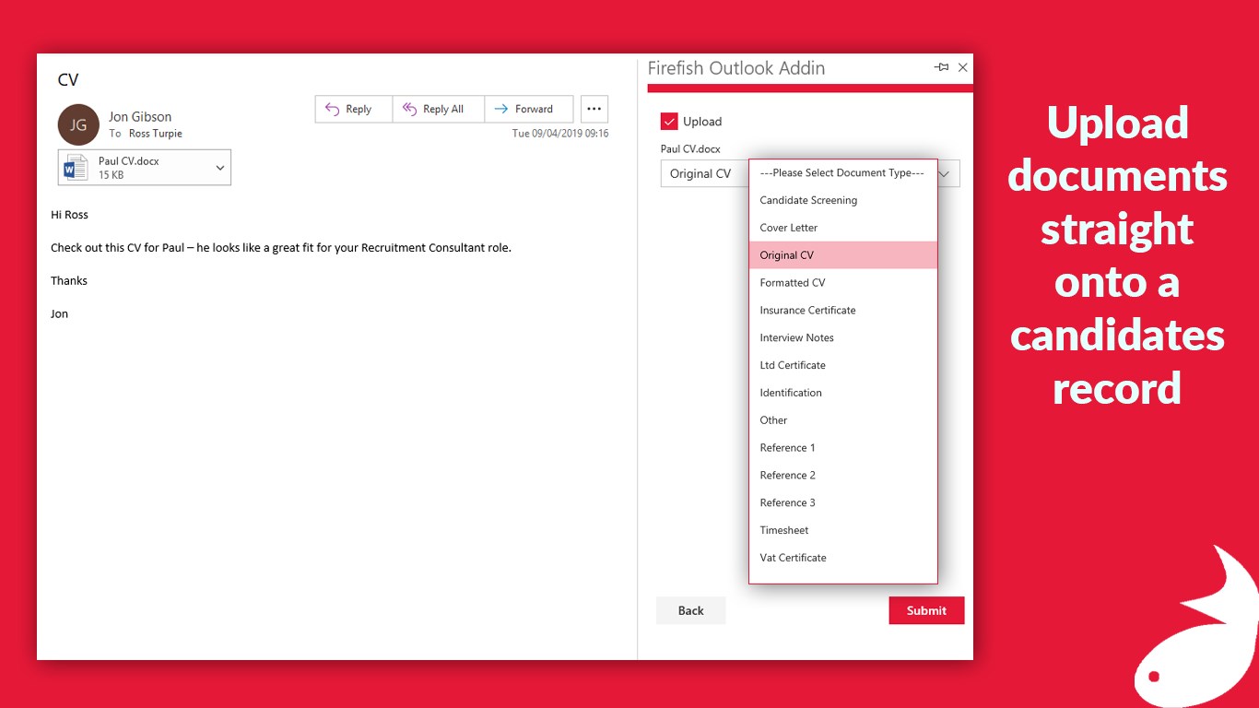Select Cover Letter from the list

(843, 228)
